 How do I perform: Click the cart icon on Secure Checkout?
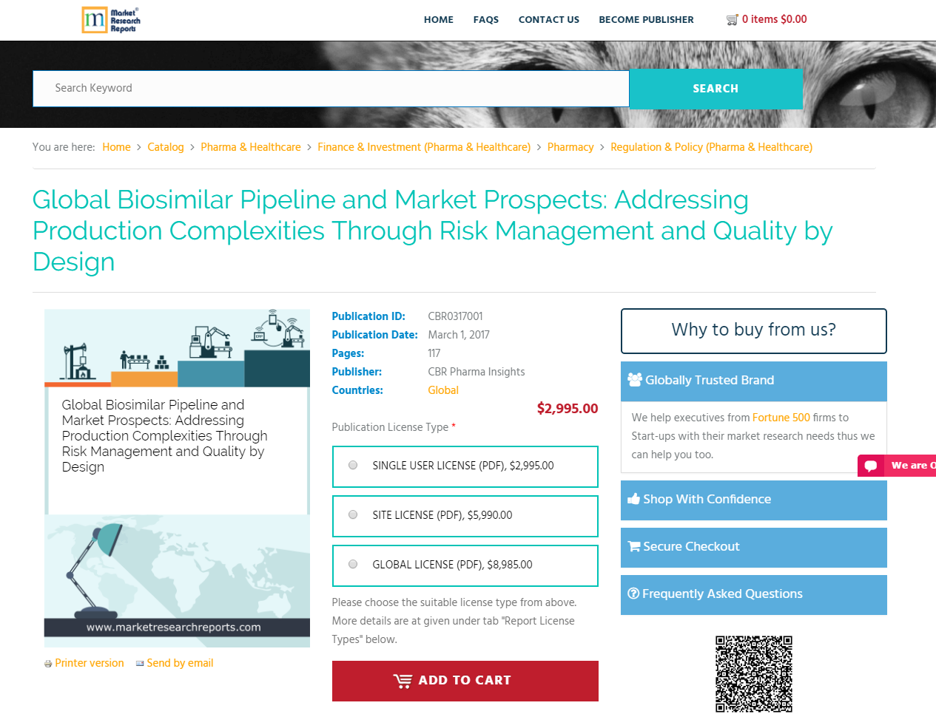point(634,546)
